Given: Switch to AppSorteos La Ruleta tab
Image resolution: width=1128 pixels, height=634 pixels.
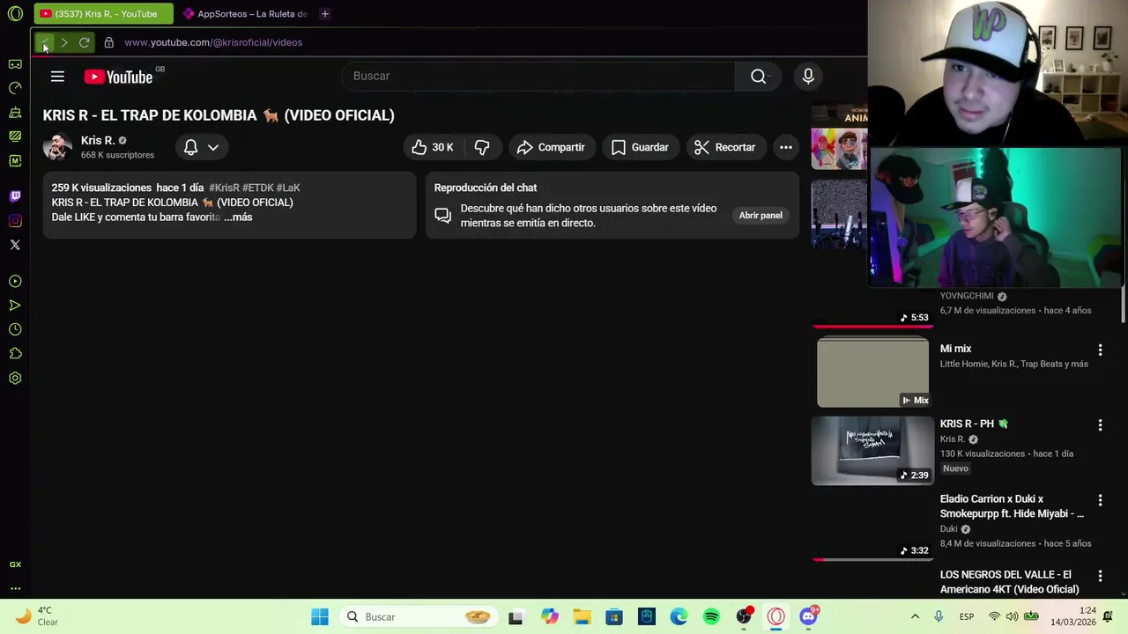Looking at the screenshot, I should tap(245, 14).
